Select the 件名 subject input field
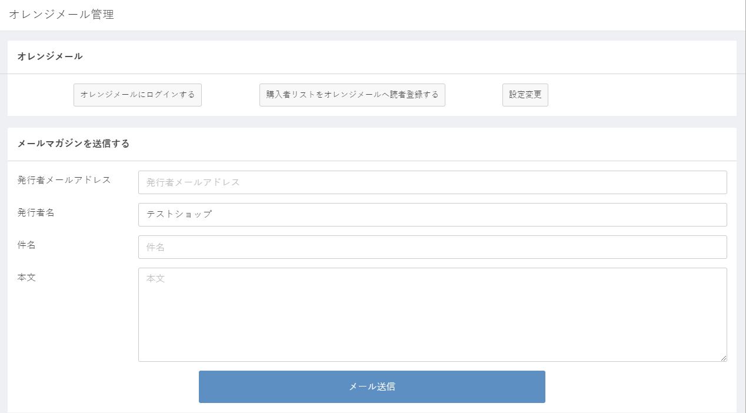The width and height of the screenshot is (746, 413). (432, 247)
